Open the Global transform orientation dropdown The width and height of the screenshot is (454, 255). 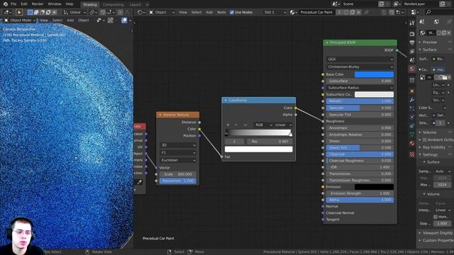[75, 13]
